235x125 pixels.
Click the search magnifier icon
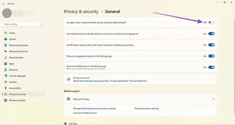[x=42, y=24]
